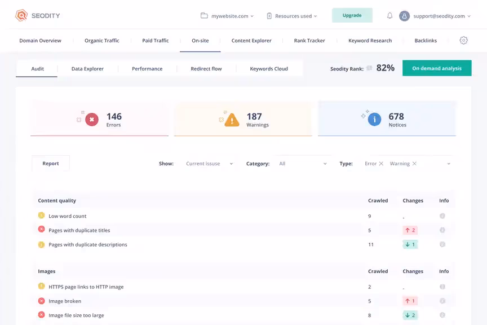Select the Audit sub-tab
Screen dimensions: 487x325
(37, 69)
